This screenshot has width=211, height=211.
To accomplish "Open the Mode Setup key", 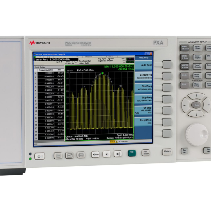I will pyautogui.click(x=197, y=76).
